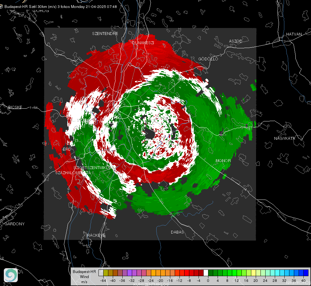Click the white zero-velocity legend swatch

[206, 273]
